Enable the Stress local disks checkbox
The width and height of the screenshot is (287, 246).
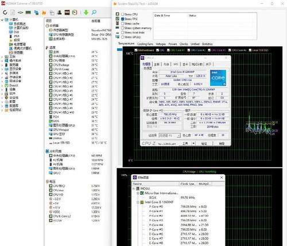point(123,32)
